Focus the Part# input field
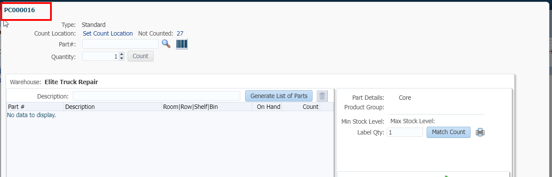Image resolution: width=552 pixels, height=177 pixels. 120,44
